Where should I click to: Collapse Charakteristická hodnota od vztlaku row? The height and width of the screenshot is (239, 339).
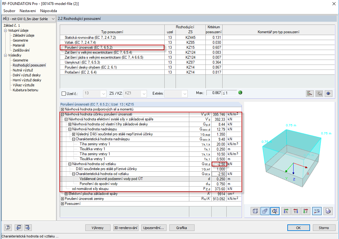coord(73,174)
